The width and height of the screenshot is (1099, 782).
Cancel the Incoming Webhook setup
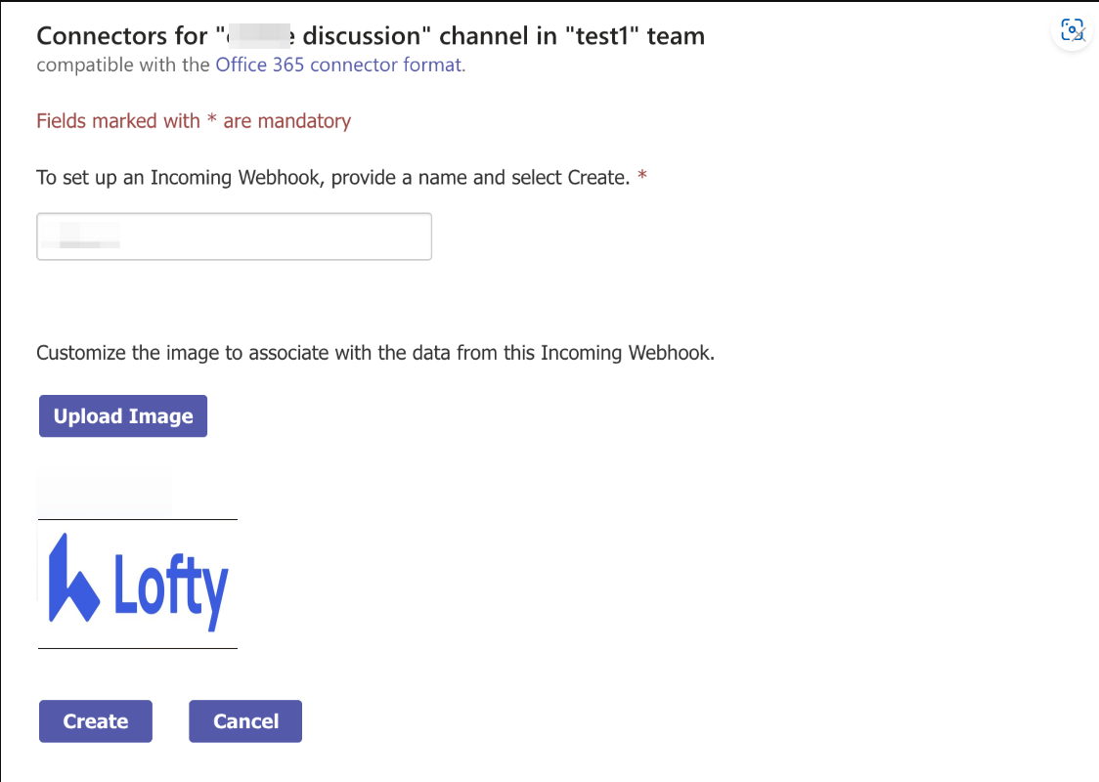(245, 721)
